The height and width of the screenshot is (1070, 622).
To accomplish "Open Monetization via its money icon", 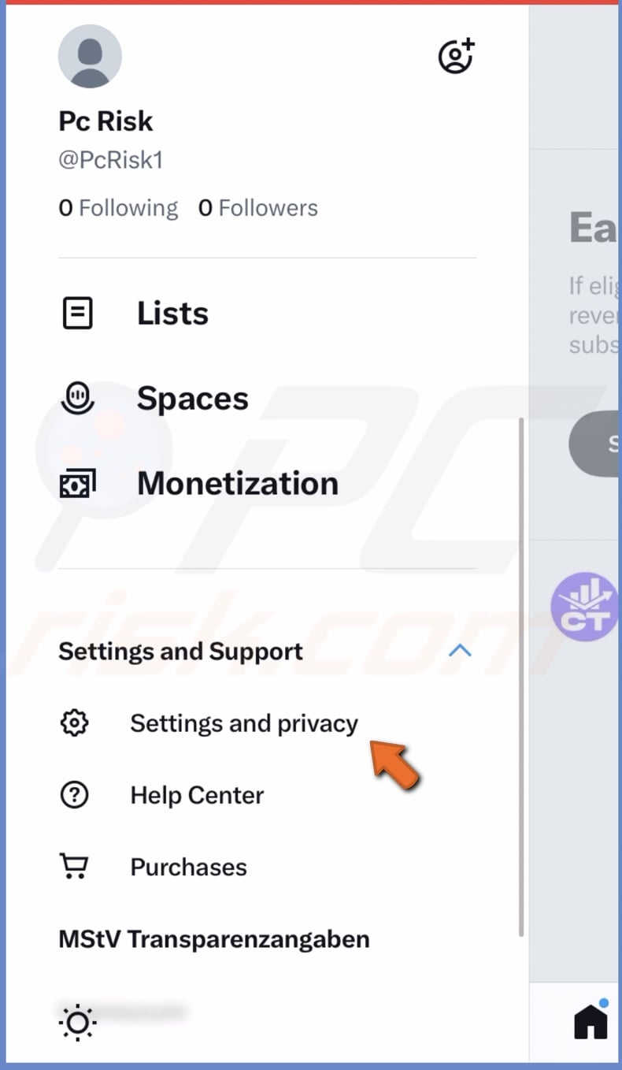I will (x=76, y=483).
